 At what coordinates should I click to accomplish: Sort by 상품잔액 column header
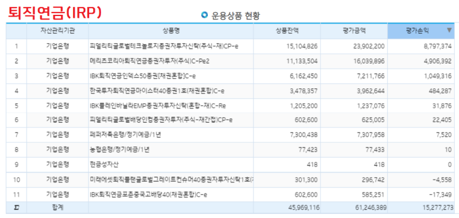point(287,31)
